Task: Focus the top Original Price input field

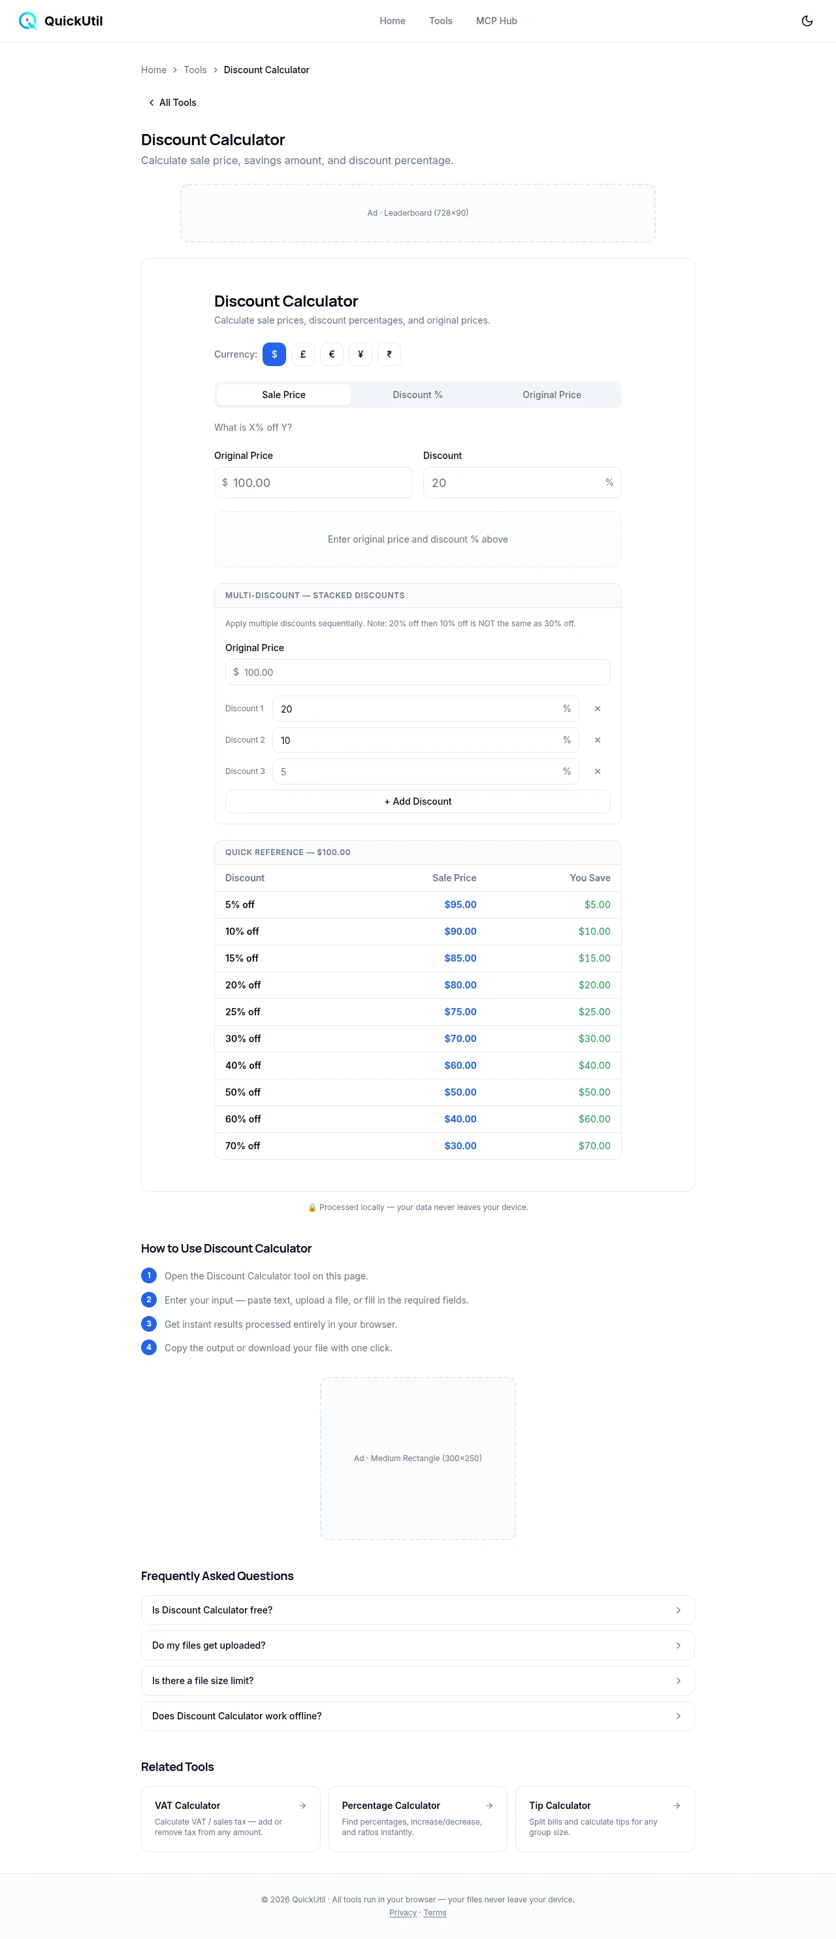Action: point(319,482)
